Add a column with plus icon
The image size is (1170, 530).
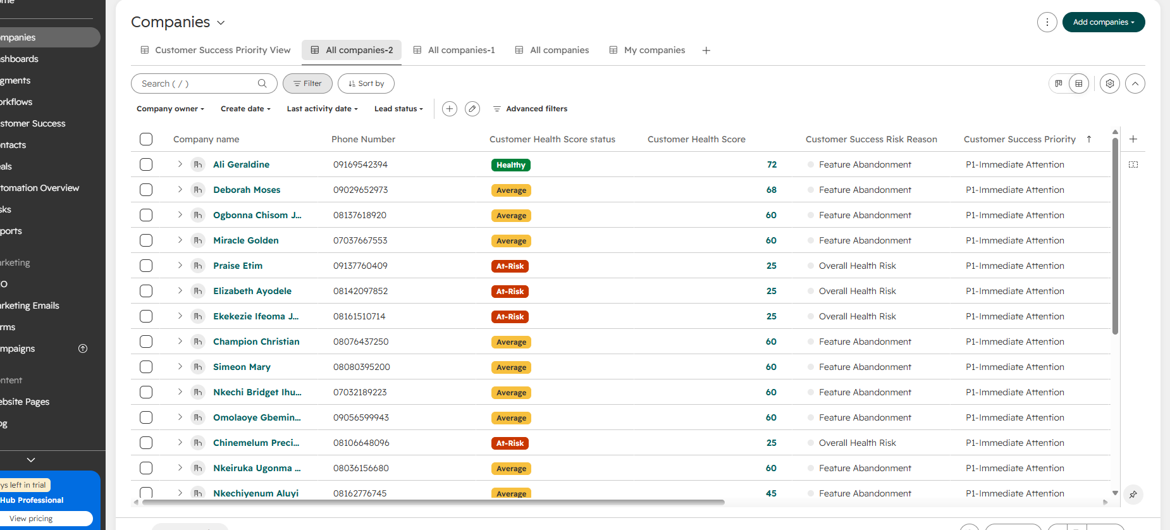[1133, 139]
